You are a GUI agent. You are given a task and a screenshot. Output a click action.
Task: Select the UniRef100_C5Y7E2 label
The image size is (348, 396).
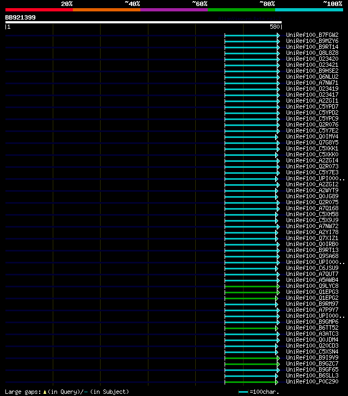pyautogui.click(x=312, y=130)
